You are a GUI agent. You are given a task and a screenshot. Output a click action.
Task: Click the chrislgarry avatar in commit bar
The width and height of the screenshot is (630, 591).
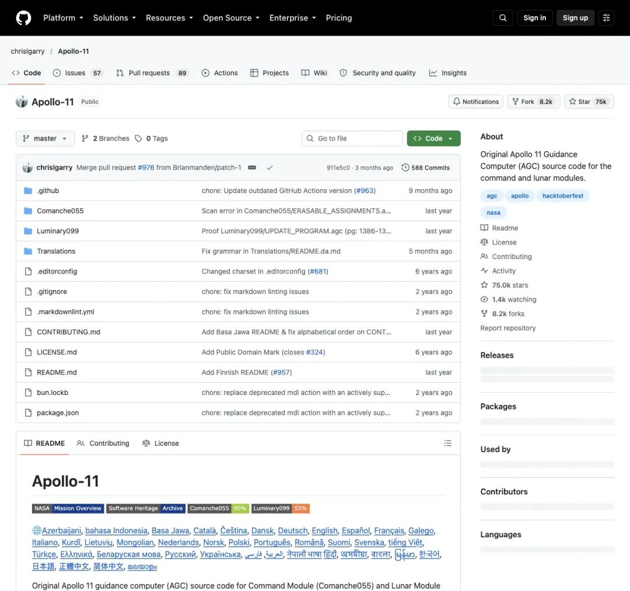pos(27,167)
